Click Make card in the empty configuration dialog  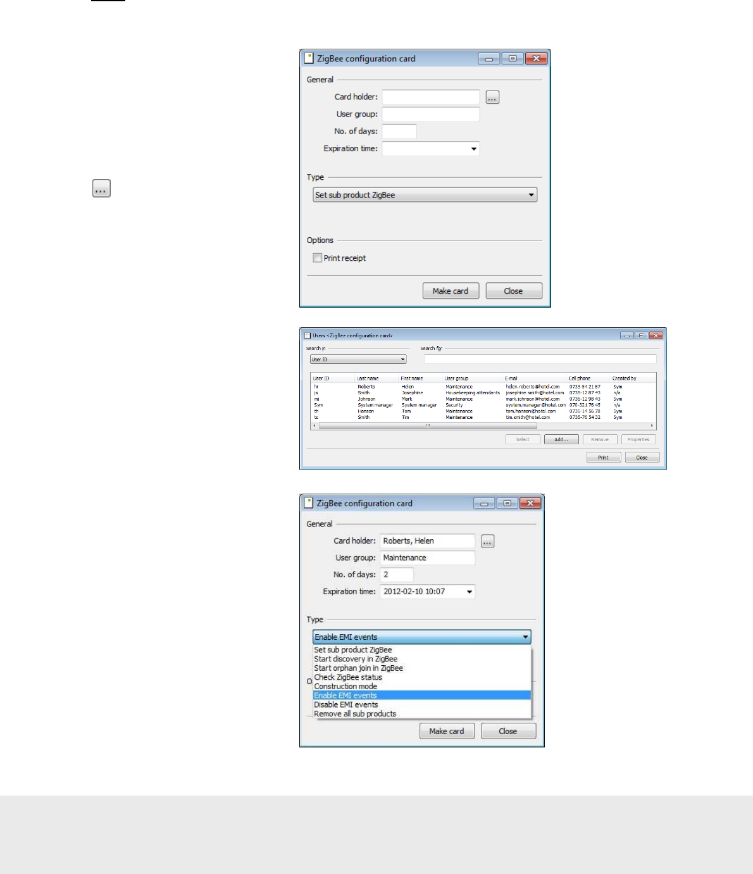tap(451, 291)
